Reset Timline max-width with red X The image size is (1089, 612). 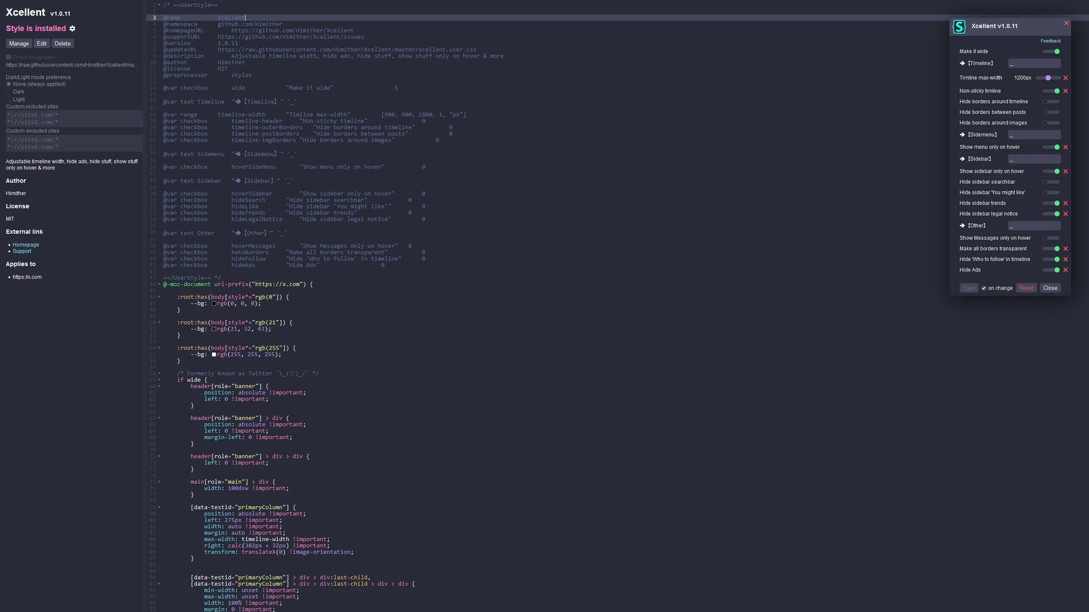click(1066, 78)
